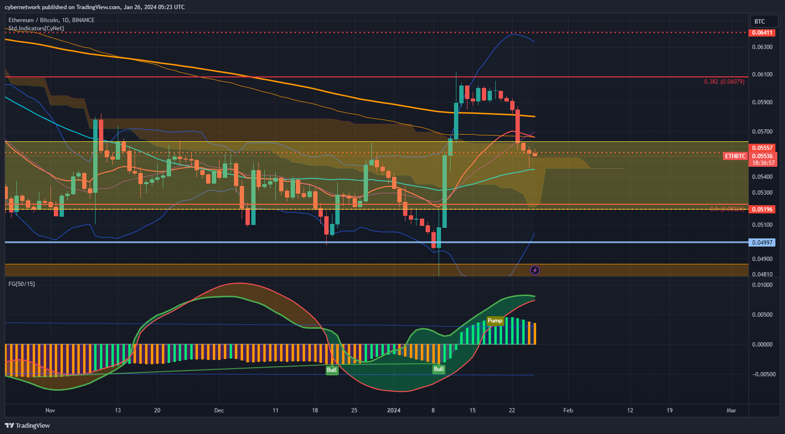This screenshot has height=434, width=785.
Task: Click the 0.06100 price scale value
Action: point(762,74)
